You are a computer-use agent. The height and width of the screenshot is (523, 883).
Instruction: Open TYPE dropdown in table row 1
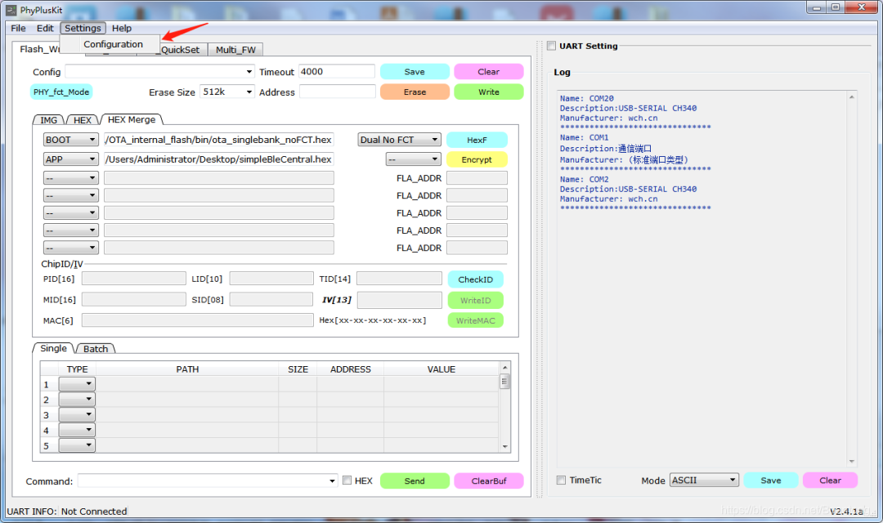click(x=77, y=384)
